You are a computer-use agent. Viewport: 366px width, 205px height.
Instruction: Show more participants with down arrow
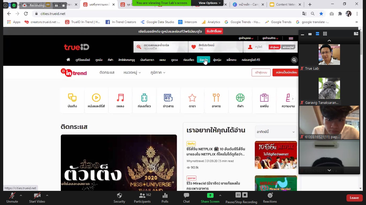point(329,170)
